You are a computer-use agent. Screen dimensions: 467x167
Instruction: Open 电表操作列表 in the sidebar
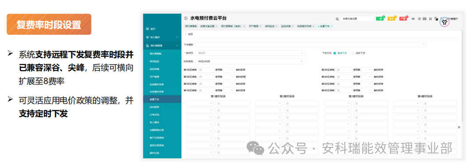[162, 84]
